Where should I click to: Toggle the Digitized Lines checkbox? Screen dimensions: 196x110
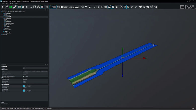tap(5, 23)
